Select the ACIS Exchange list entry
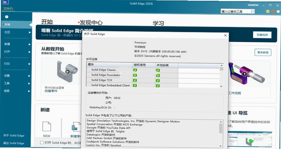The height and width of the screenshot is (149, 281). pyautogui.click(x=114, y=124)
